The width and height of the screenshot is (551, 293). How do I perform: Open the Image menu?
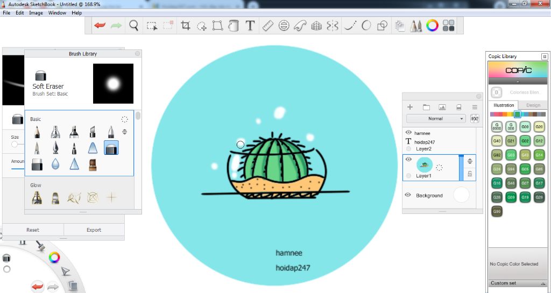pyautogui.click(x=36, y=12)
